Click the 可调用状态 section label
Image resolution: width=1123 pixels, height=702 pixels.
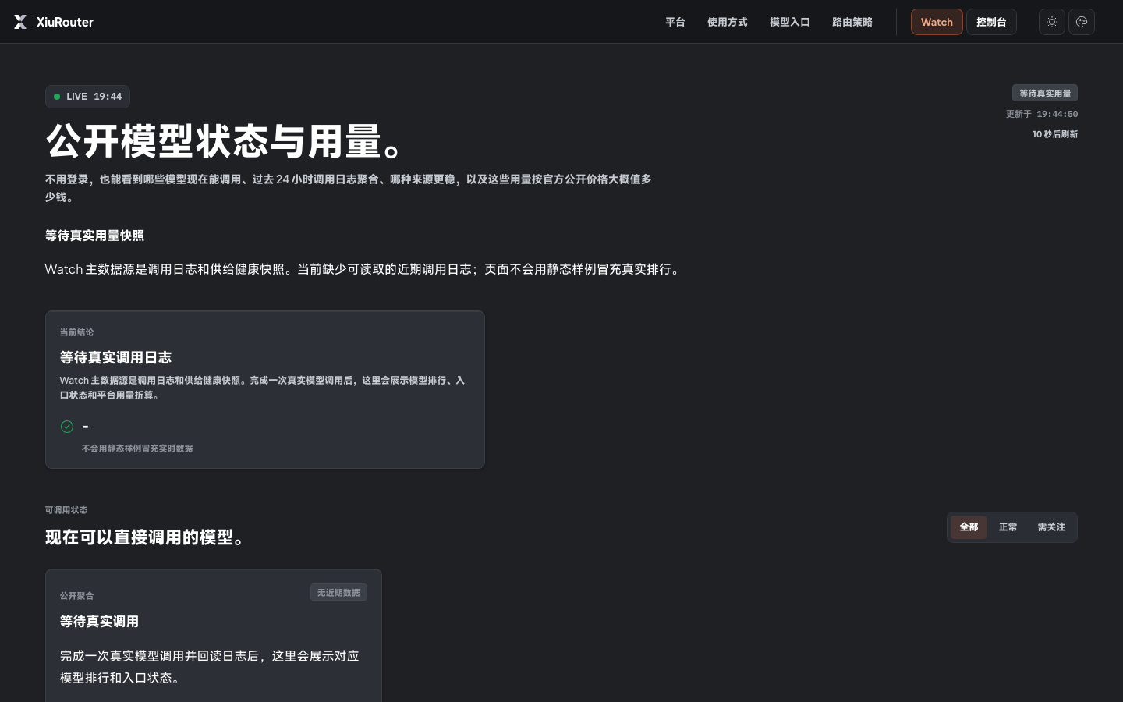click(66, 510)
